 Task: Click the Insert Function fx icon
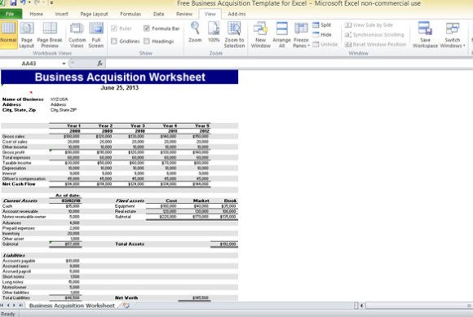pos(99,64)
